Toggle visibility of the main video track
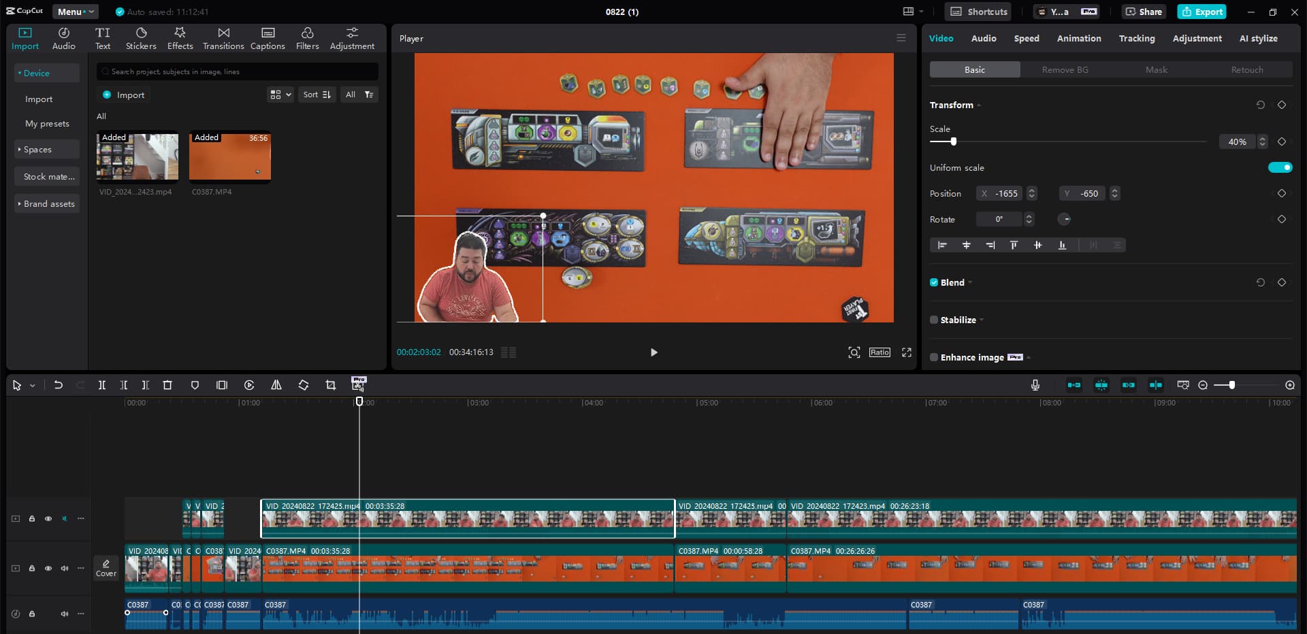The height and width of the screenshot is (634, 1307). [x=48, y=568]
